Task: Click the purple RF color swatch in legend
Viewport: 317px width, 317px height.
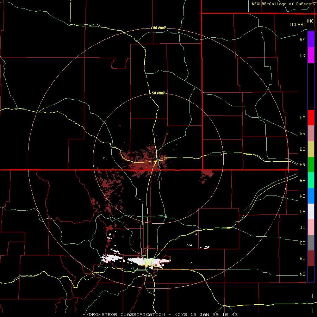Action: [311, 39]
